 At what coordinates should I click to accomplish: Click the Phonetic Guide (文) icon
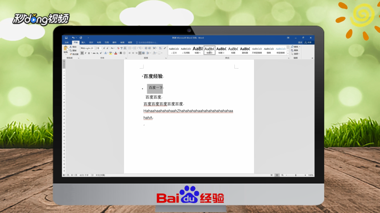(122, 48)
